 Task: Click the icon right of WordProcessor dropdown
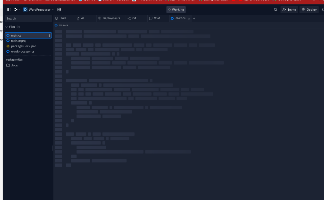59,9
